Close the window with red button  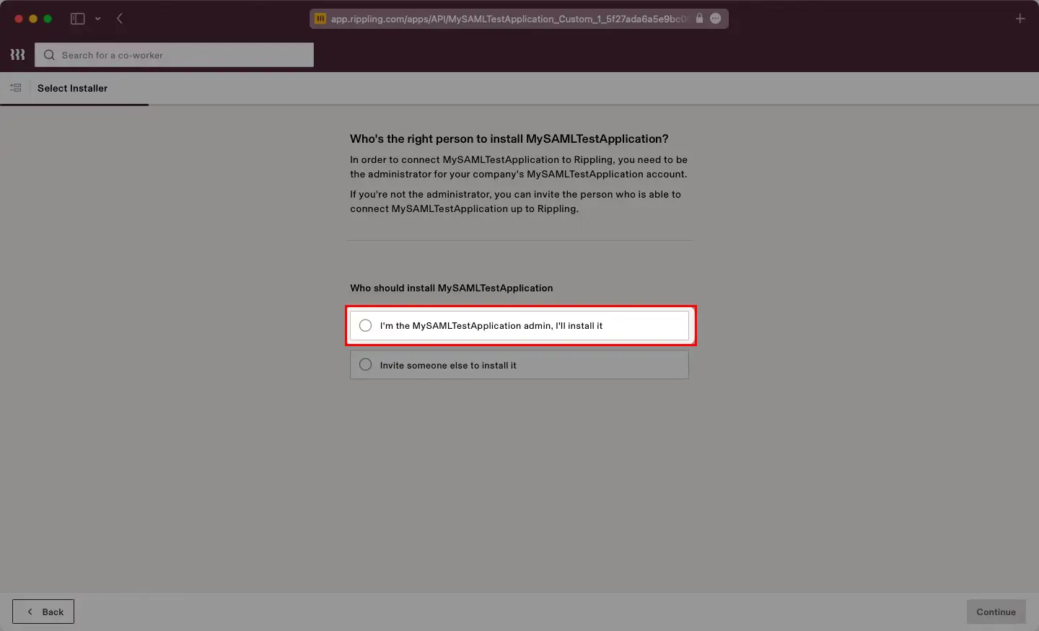coord(19,19)
